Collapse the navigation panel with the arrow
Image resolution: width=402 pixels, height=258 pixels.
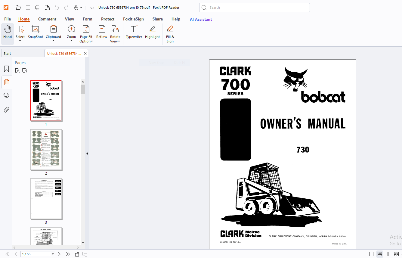(x=87, y=154)
